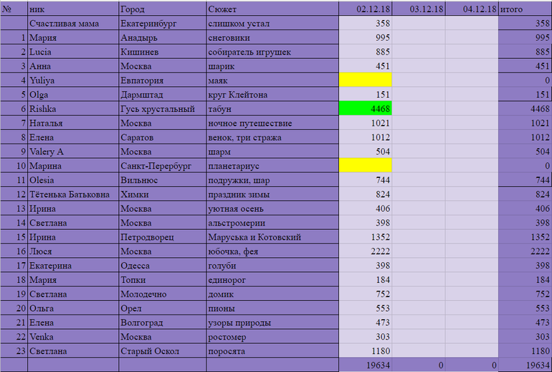Click the 03.12.18 date header

419,9
